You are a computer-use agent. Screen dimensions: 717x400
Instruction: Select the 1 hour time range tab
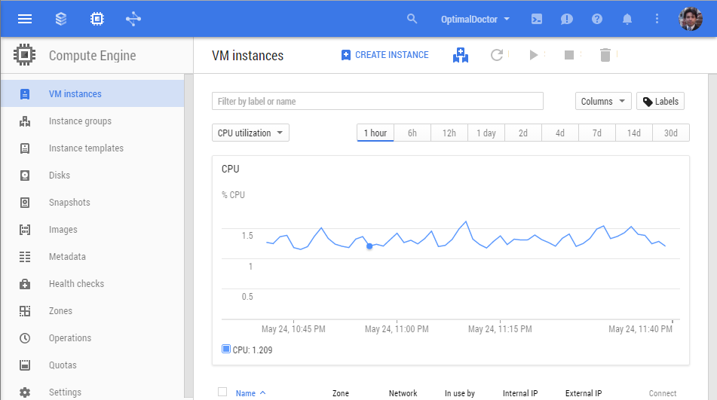[x=375, y=133]
